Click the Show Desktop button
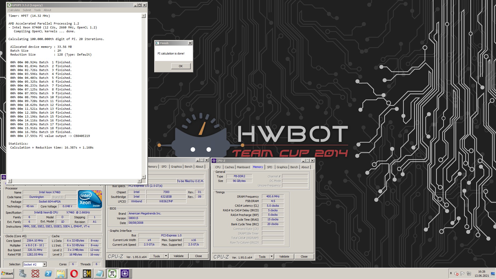The height and width of the screenshot is (279, 496). pyautogui.click(x=493, y=274)
